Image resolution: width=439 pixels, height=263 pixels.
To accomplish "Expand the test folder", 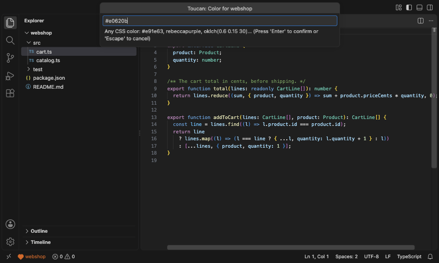I will (29, 69).
